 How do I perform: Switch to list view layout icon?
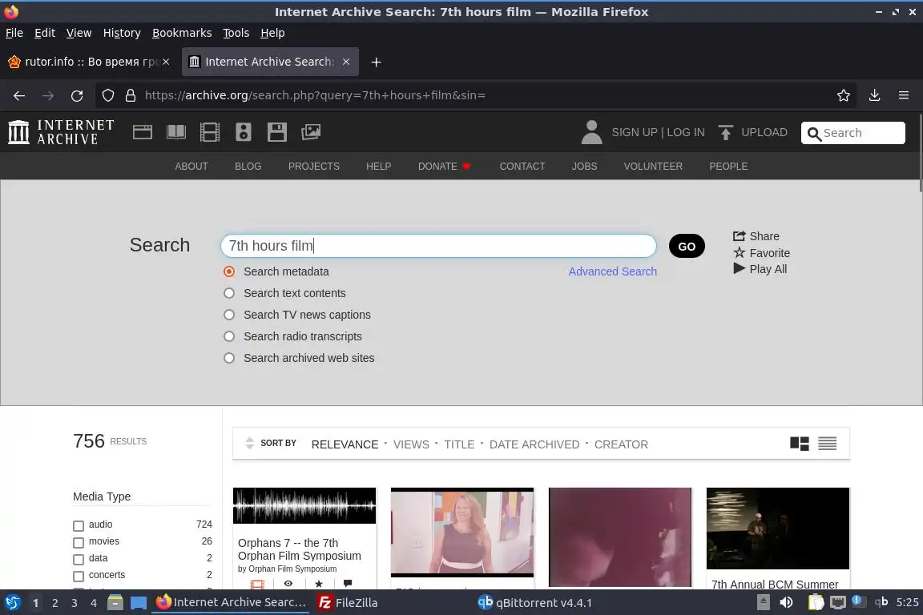[827, 443]
